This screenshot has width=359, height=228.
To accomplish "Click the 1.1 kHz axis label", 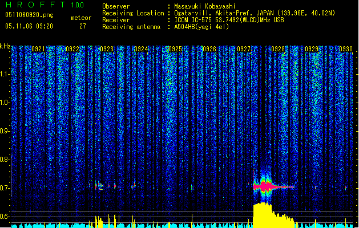I will [x=5, y=74].
